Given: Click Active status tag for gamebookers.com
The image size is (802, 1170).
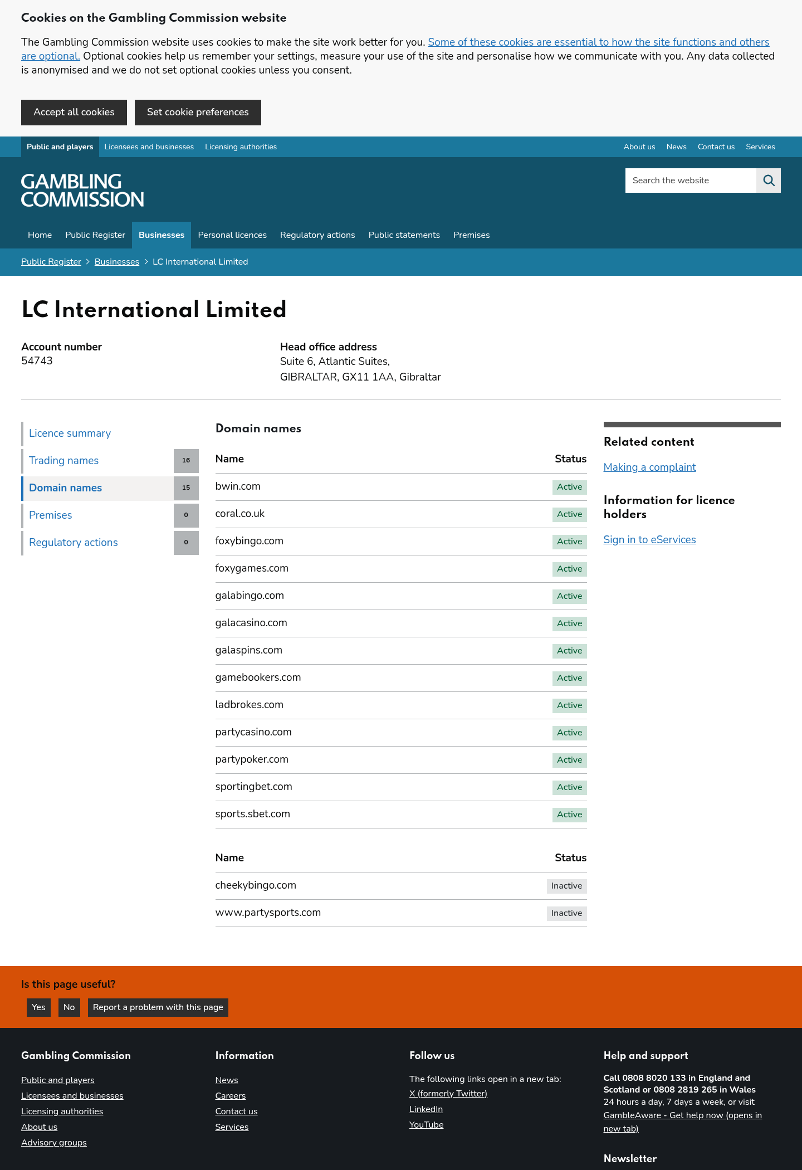Looking at the screenshot, I should click(569, 678).
